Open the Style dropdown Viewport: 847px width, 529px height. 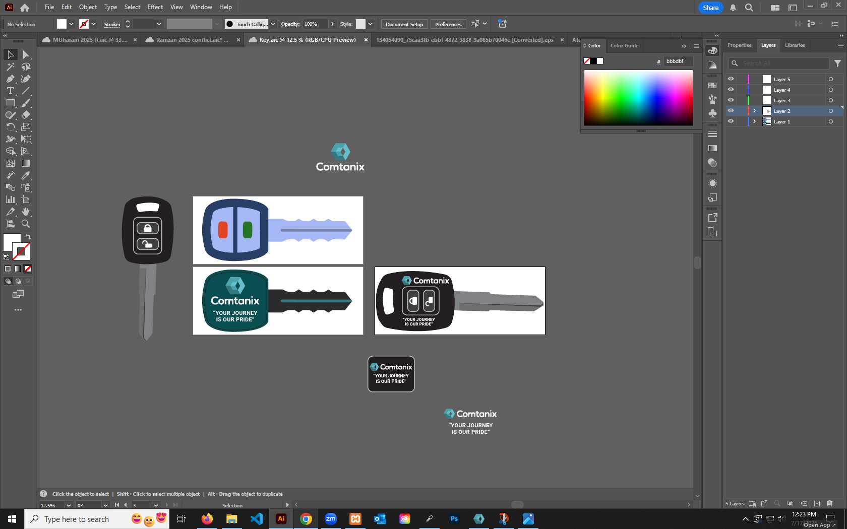370,24
